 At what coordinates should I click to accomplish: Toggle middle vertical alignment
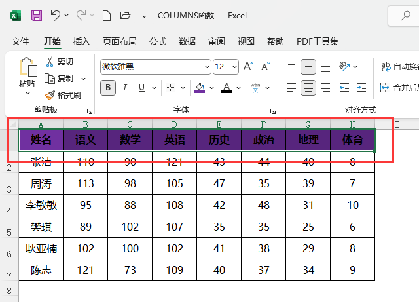308,67
